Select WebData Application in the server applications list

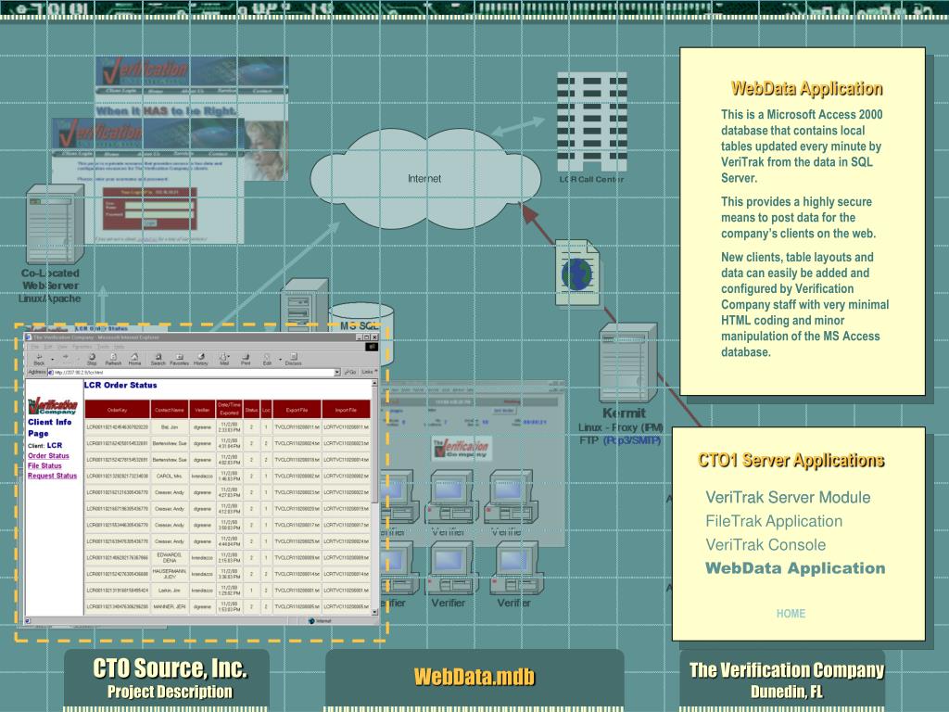795,568
